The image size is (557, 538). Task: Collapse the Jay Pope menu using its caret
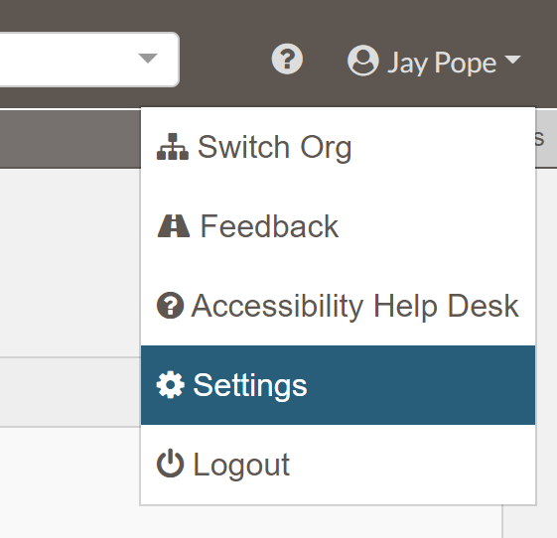[x=512, y=60]
